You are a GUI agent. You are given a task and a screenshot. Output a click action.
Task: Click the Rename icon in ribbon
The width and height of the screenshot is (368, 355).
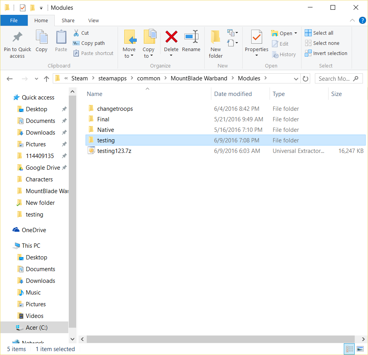click(191, 37)
